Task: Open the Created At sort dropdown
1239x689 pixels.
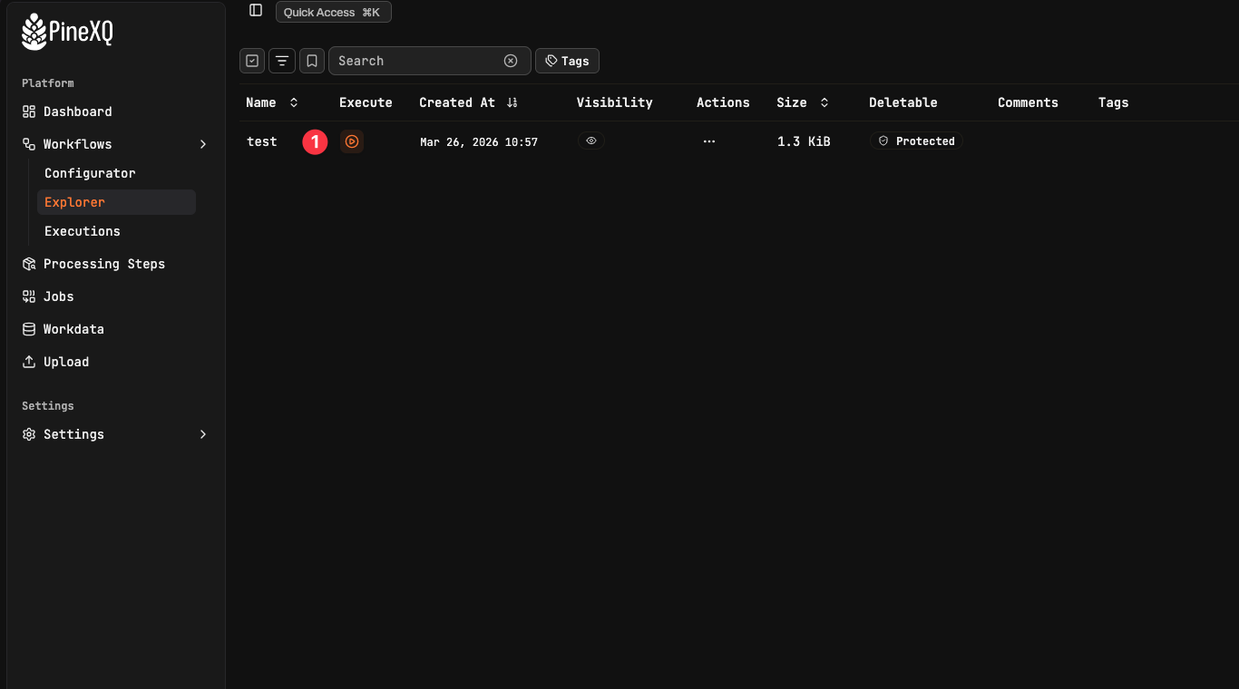Action: coord(512,102)
